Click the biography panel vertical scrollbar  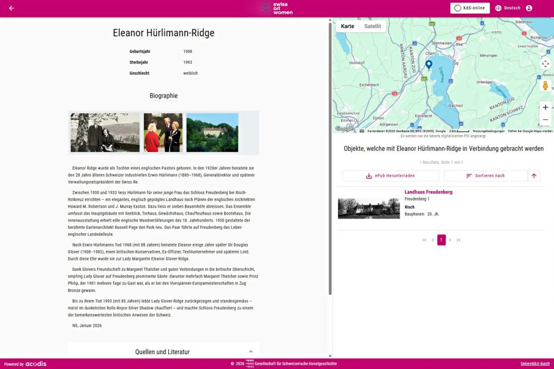[x=330, y=157]
